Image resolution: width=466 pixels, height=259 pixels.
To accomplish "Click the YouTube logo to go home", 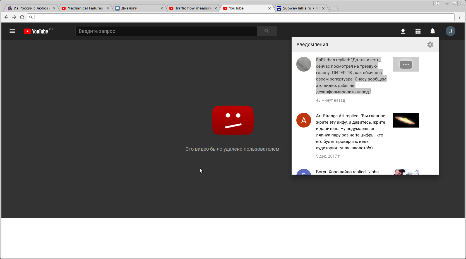I will [36, 31].
